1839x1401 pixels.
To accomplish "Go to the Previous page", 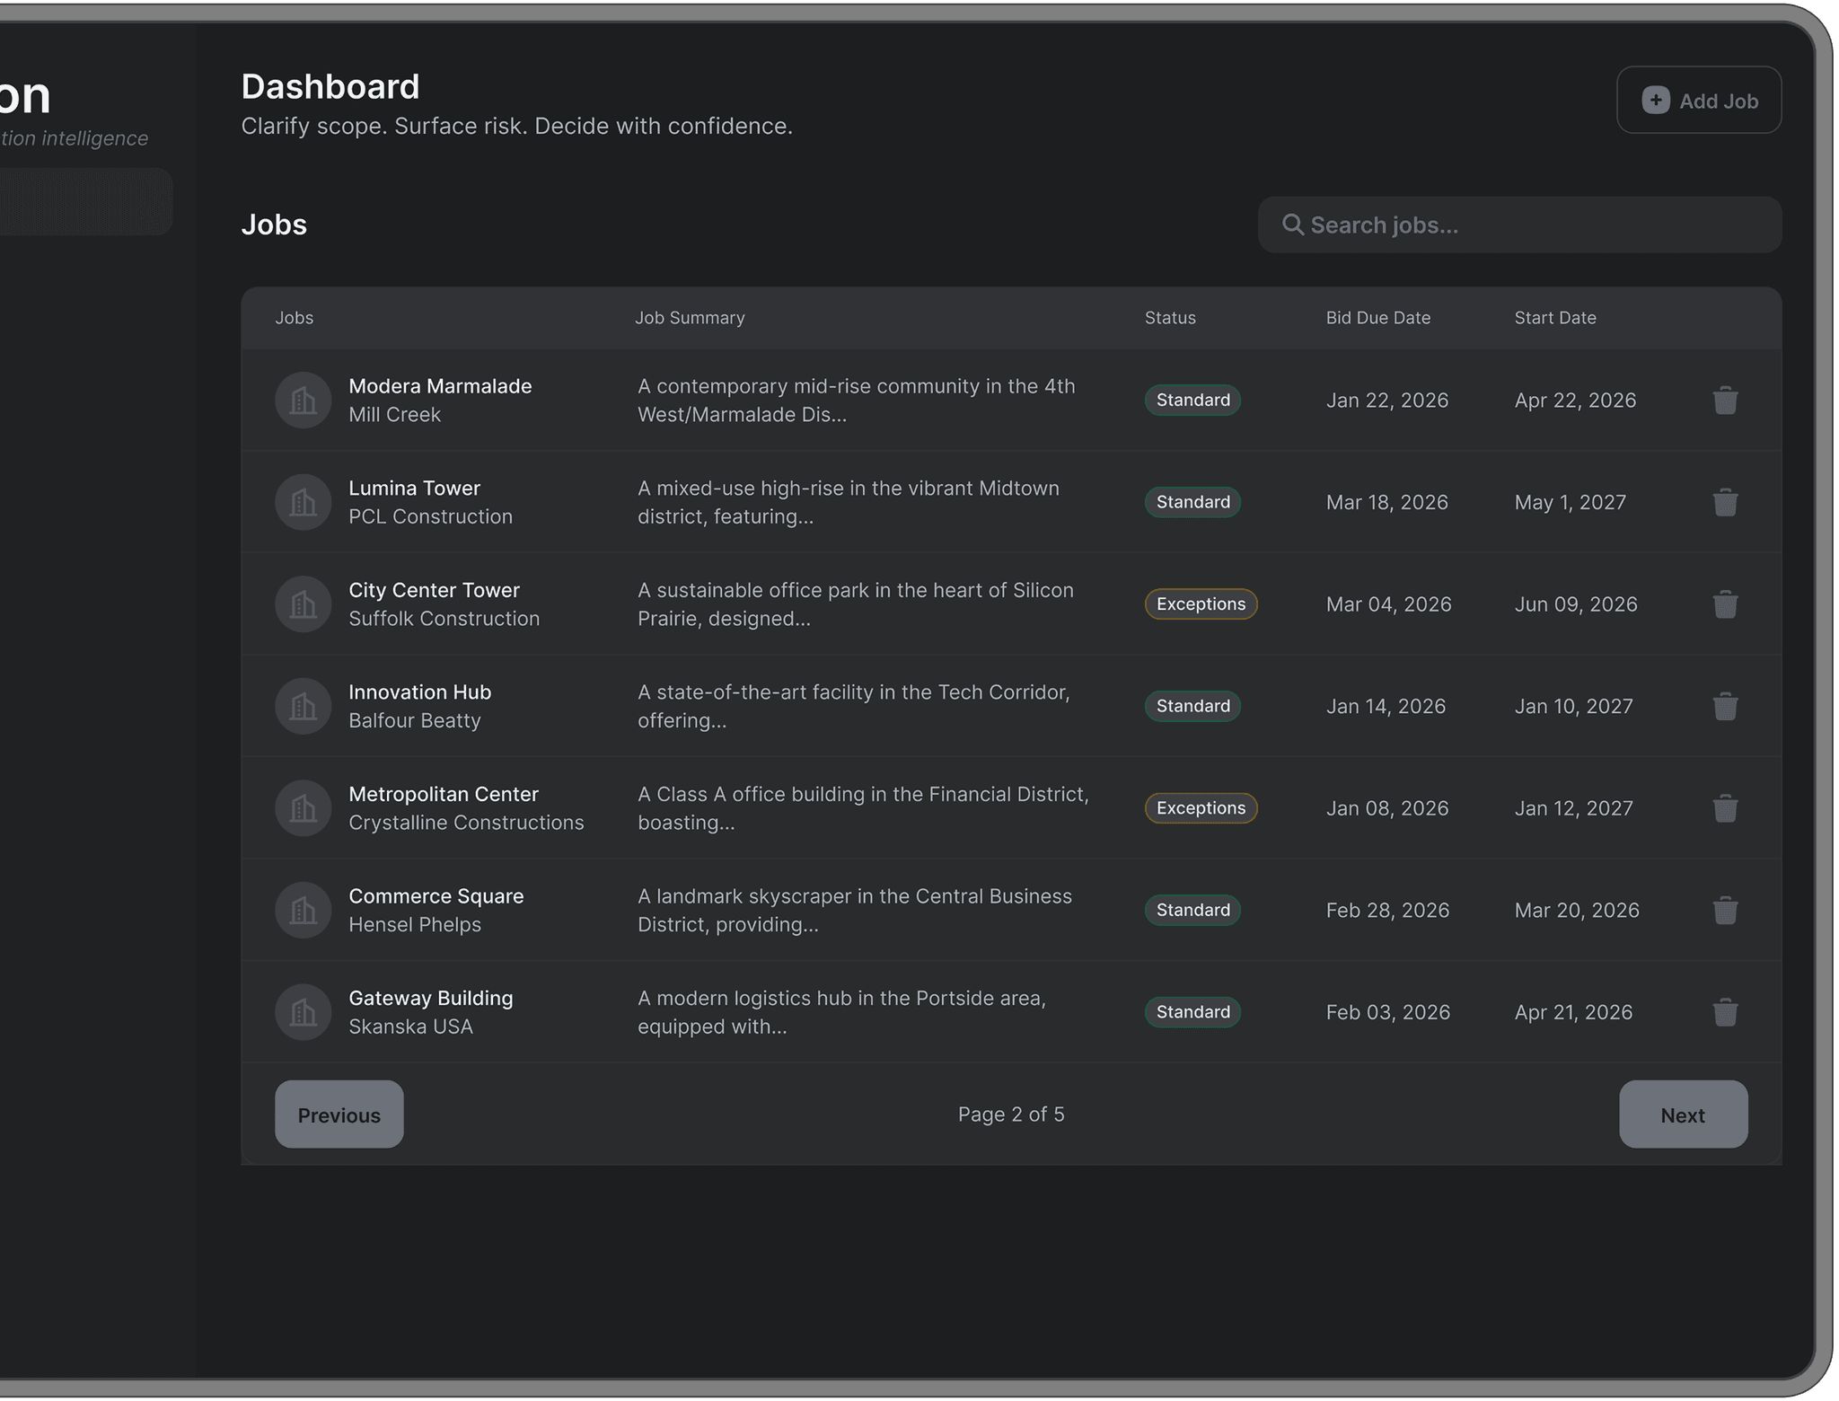I will [x=339, y=1115].
